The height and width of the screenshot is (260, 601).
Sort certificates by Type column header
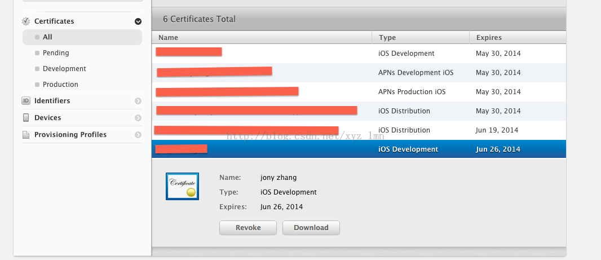click(421, 38)
